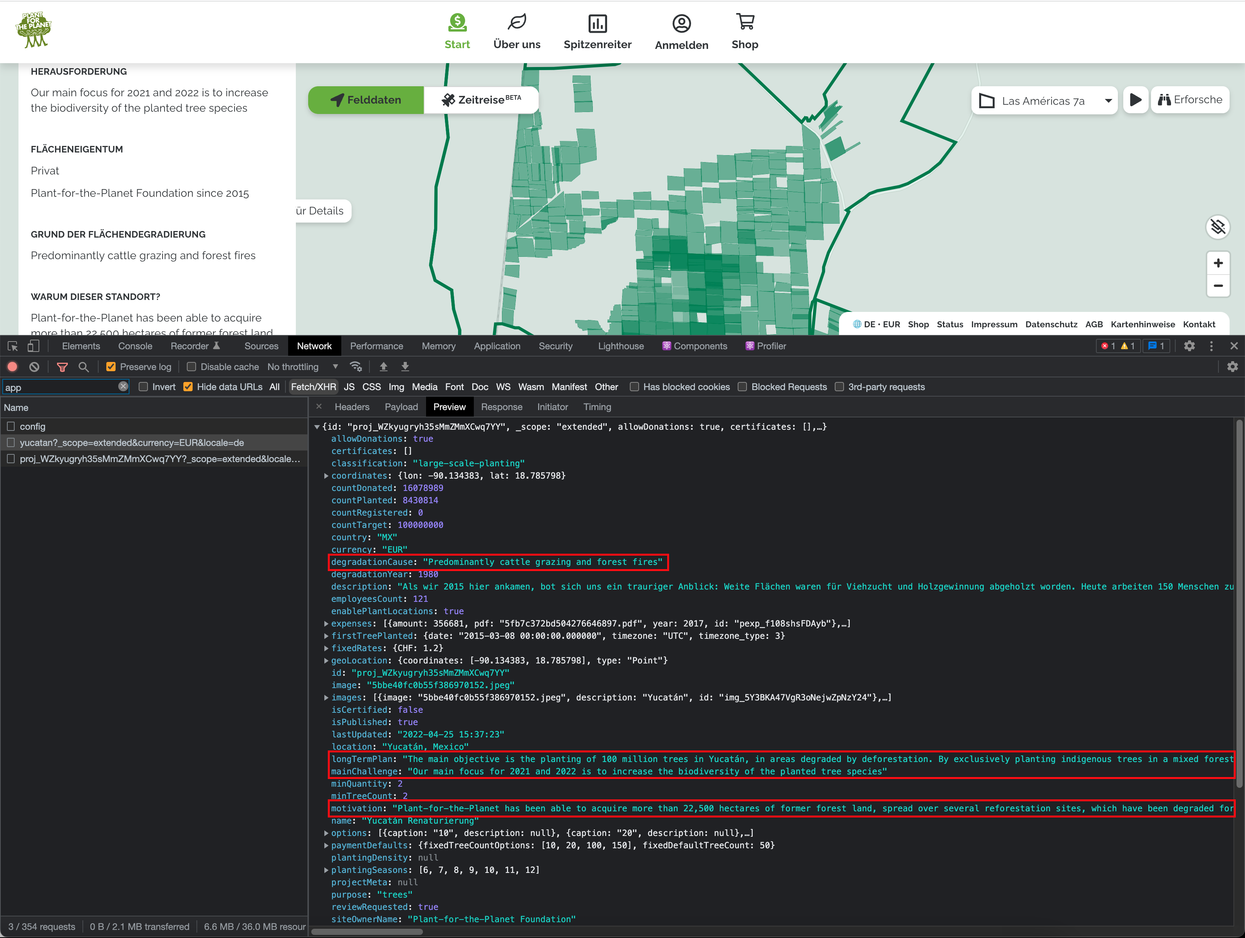Select the yucatan request row checkbox
The width and height of the screenshot is (1245, 938).
(x=11, y=442)
